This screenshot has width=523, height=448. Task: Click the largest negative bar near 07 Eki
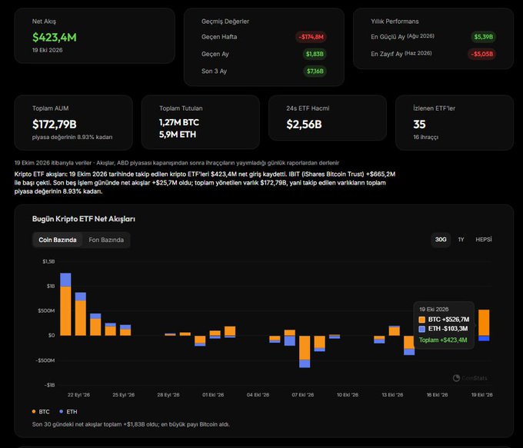click(x=305, y=352)
